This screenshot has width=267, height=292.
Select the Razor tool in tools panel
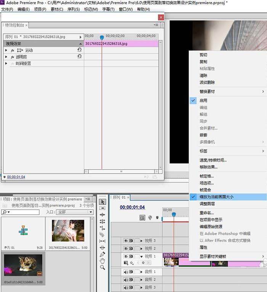point(102,234)
